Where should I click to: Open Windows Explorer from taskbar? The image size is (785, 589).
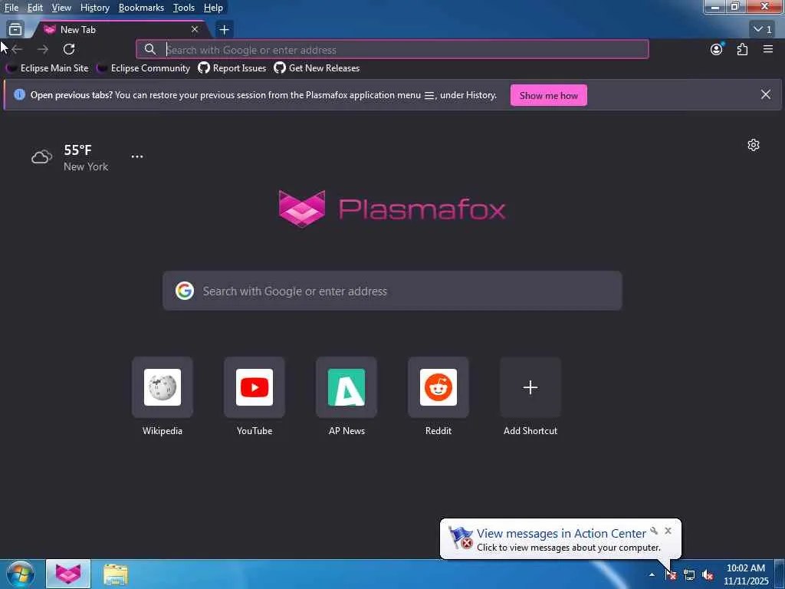pyautogui.click(x=116, y=574)
